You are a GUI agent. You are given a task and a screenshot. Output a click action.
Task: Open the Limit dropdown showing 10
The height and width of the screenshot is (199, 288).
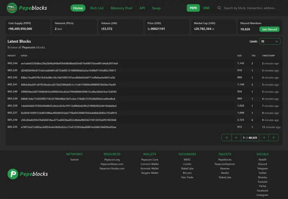270,42
